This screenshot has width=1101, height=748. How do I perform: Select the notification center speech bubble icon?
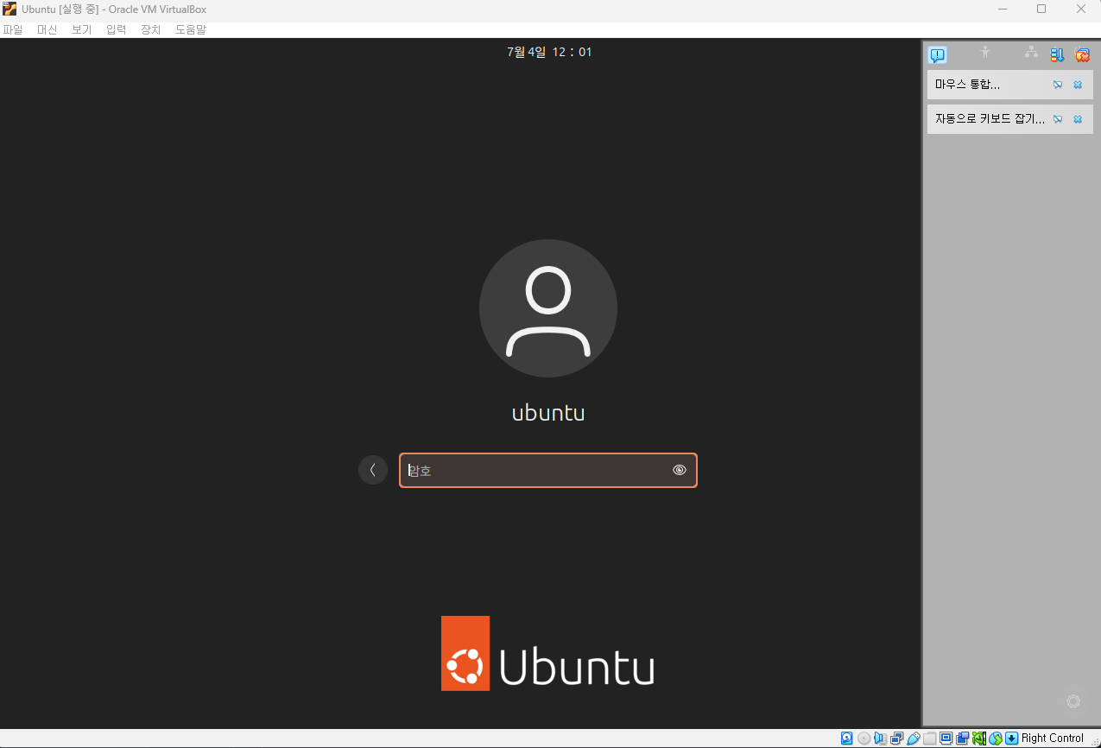pyautogui.click(x=937, y=55)
